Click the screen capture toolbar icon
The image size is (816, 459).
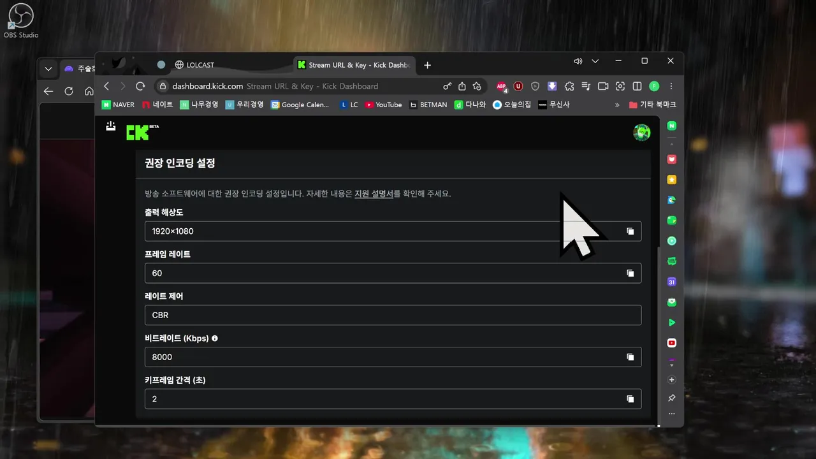[620, 86]
